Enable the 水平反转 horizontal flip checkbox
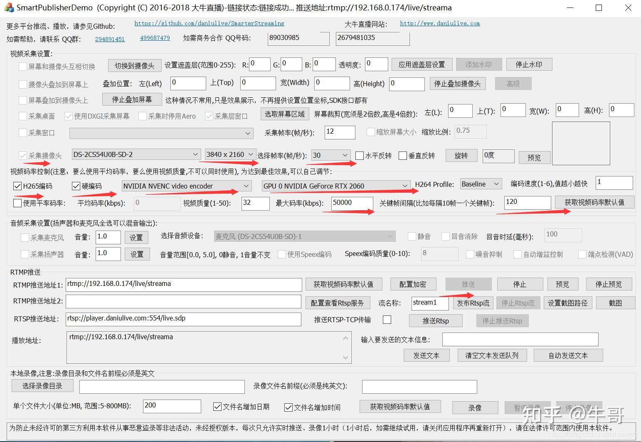Screen dimensions: 641x442 pyautogui.click(x=359, y=155)
